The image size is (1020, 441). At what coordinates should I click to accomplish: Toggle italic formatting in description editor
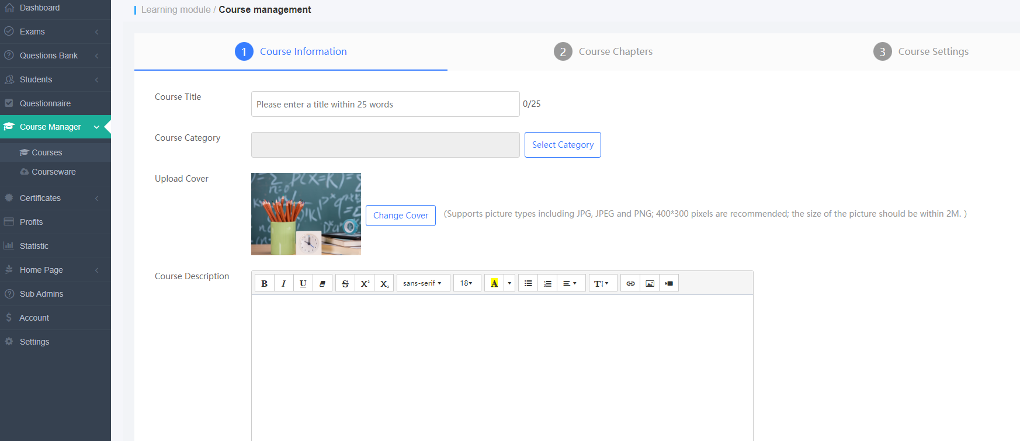coord(283,283)
